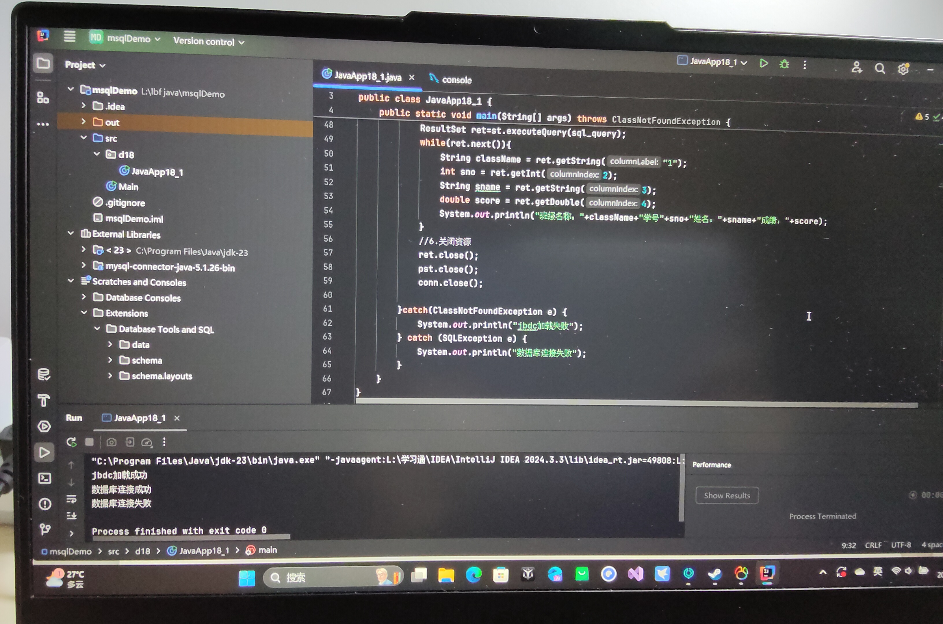Screen dimensions: 943x624
Task: Rerun program in Run panel
Action: [72, 442]
